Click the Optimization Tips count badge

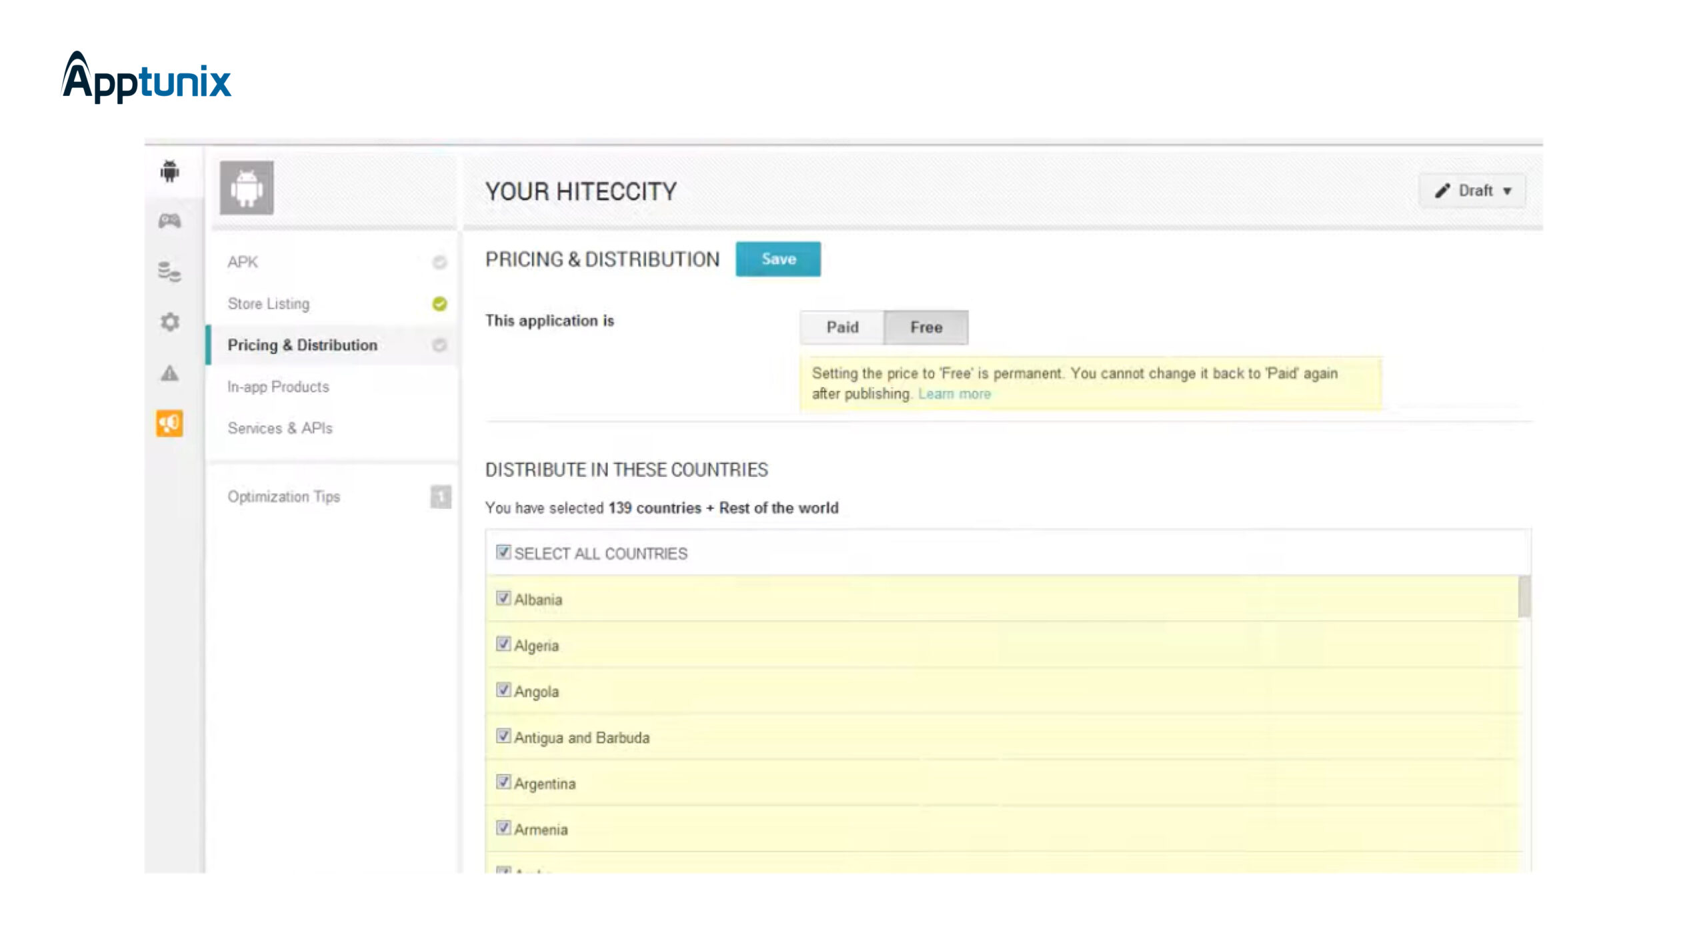[440, 497]
